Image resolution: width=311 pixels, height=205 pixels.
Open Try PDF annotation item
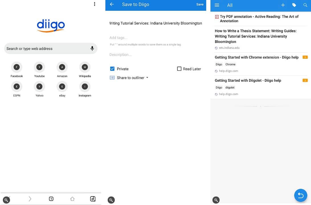click(x=261, y=19)
